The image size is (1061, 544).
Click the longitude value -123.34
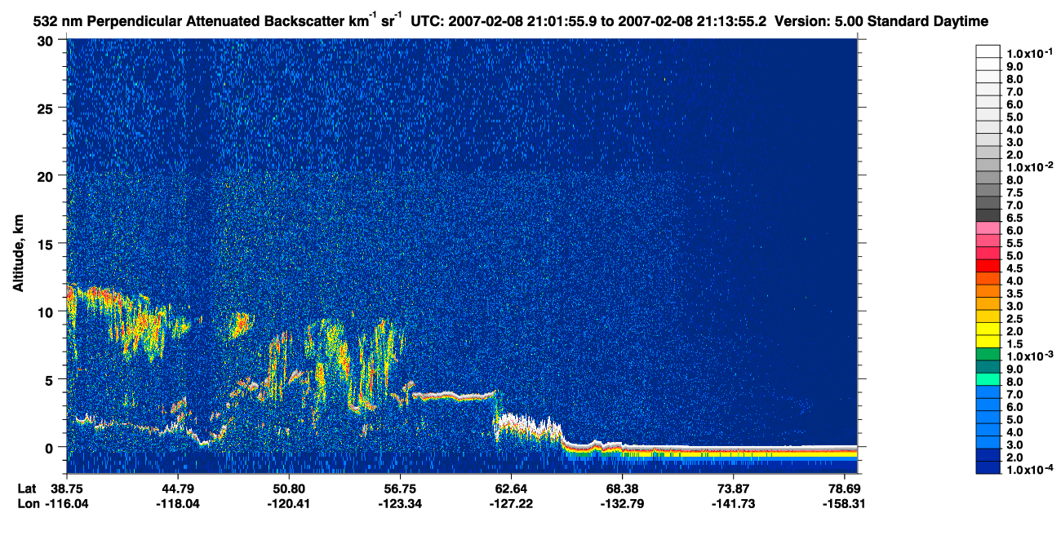399,503
